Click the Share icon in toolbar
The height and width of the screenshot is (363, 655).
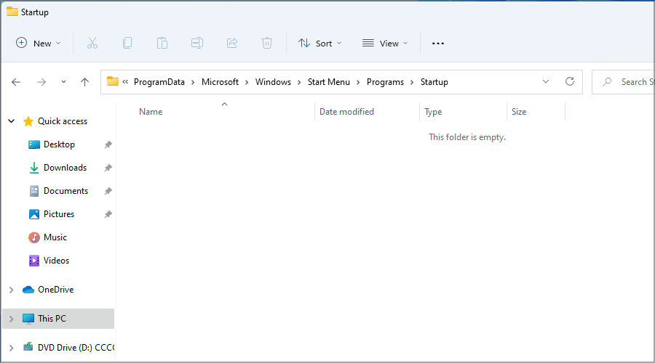click(x=232, y=44)
